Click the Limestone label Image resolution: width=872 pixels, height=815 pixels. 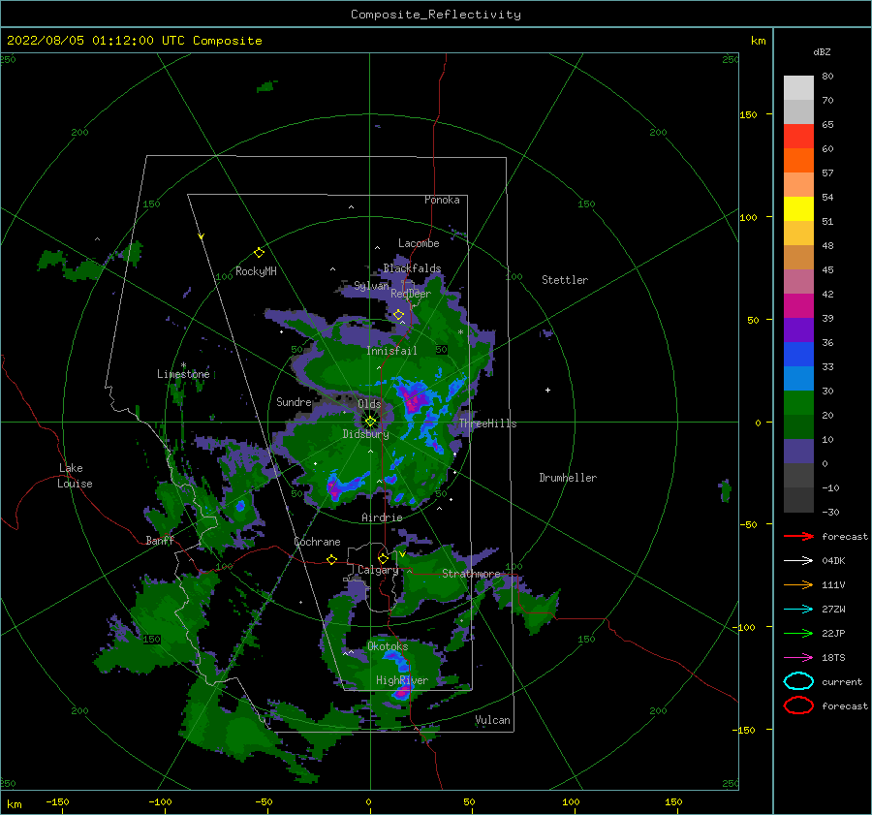click(x=183, y=374)
